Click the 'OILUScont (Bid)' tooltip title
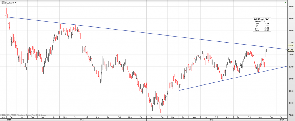Viewport: 295px width, 121px height. click(x=261, y=19)
